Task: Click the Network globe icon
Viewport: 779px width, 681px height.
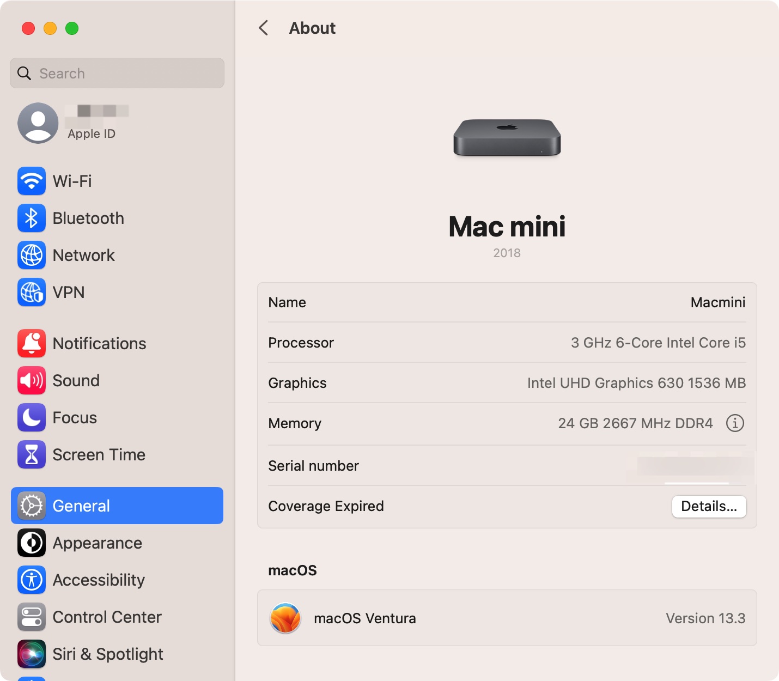Action: [x=32, y=255]
